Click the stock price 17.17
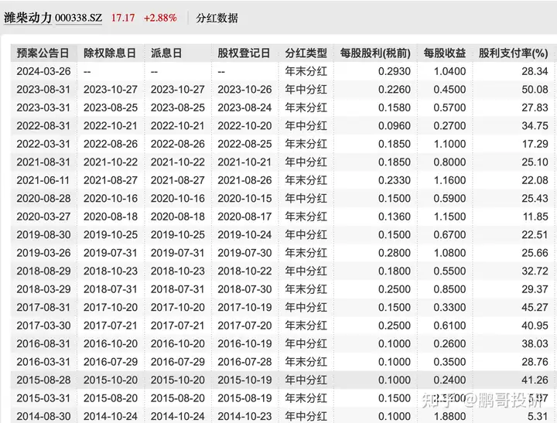557x423 pixels. [x=123, y=18]
